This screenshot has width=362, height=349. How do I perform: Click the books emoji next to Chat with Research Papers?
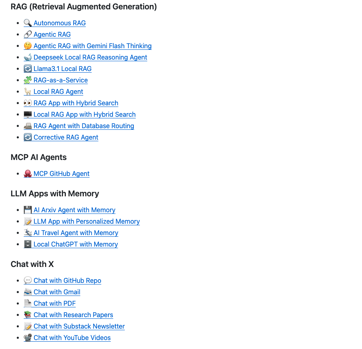pyautogui.click(x=28, y=315)
